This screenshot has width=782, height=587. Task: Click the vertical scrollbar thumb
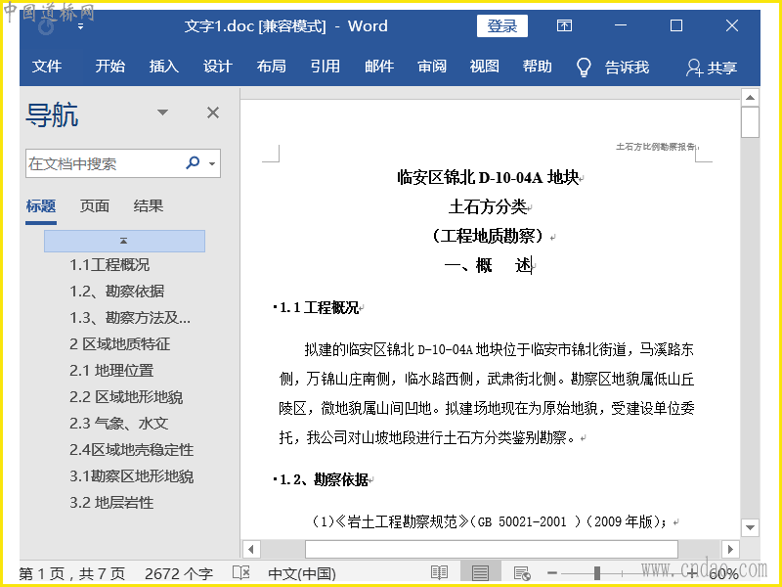click(750, 122)
